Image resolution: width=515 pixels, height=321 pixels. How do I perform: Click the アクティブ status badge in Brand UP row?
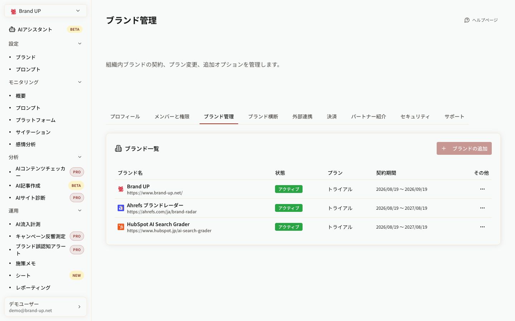coord(289,189)
